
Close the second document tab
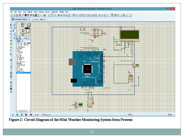tap(44, 19)
